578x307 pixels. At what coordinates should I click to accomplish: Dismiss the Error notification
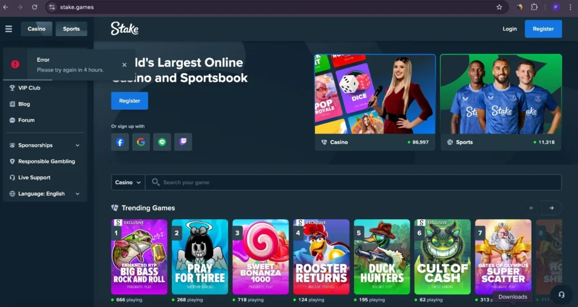(124, 65)
